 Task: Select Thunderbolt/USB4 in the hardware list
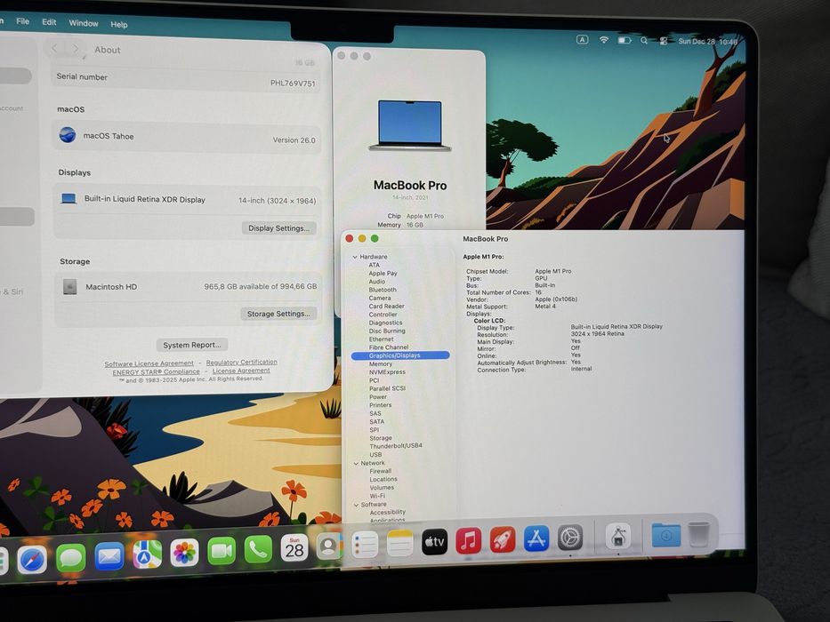pos(396,446)
